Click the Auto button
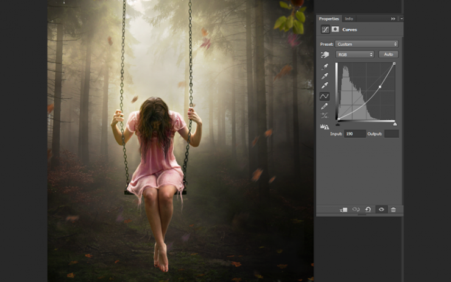Viewport: 451px width, 282px height. (x=388, y=54)
